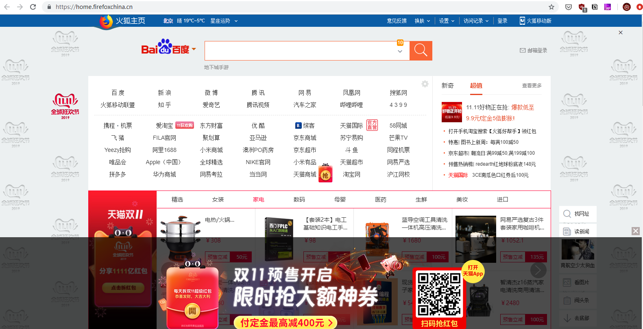The width and height of the screenshot is (643, 329).
Task: Open the 知乎 site link
Action: point(164,105)
